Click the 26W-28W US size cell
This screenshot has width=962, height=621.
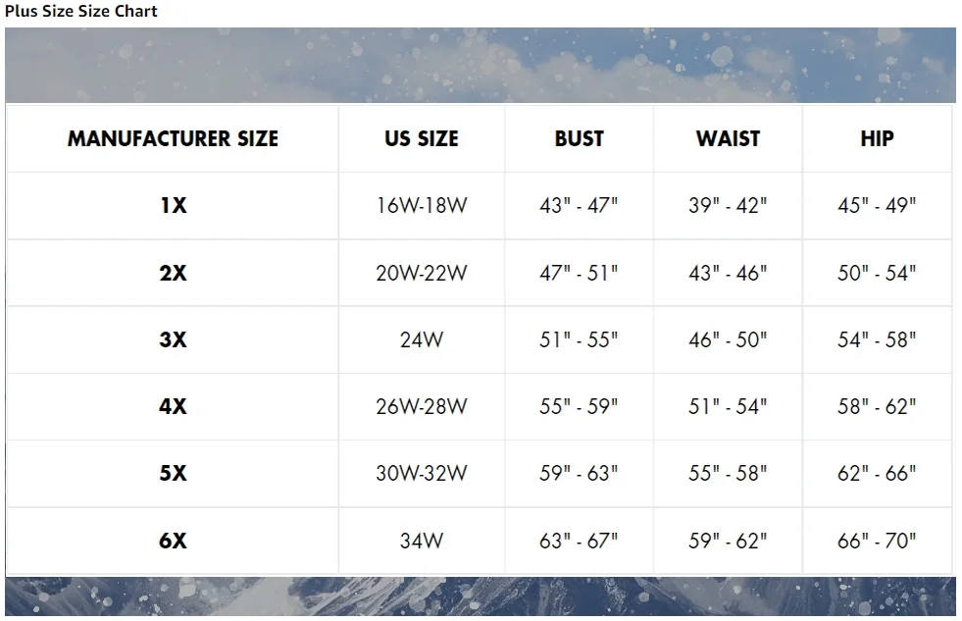(422, 407)
